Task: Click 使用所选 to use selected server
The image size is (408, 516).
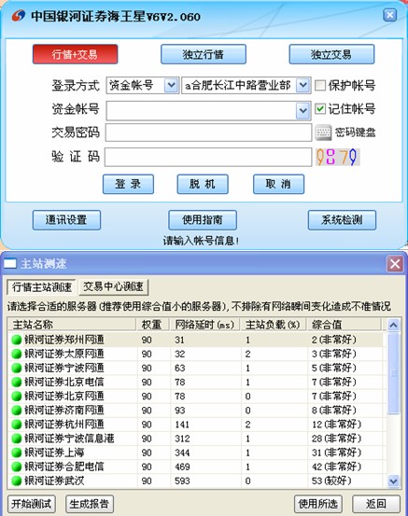Action: [318, 504]
